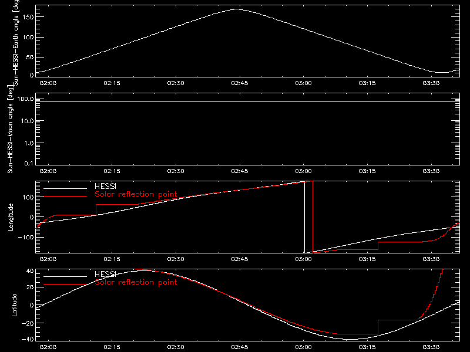Click the Sun-HESSI-Earth angle axis label
Viewport: 470px width, 352px height.
coord(16,43)
